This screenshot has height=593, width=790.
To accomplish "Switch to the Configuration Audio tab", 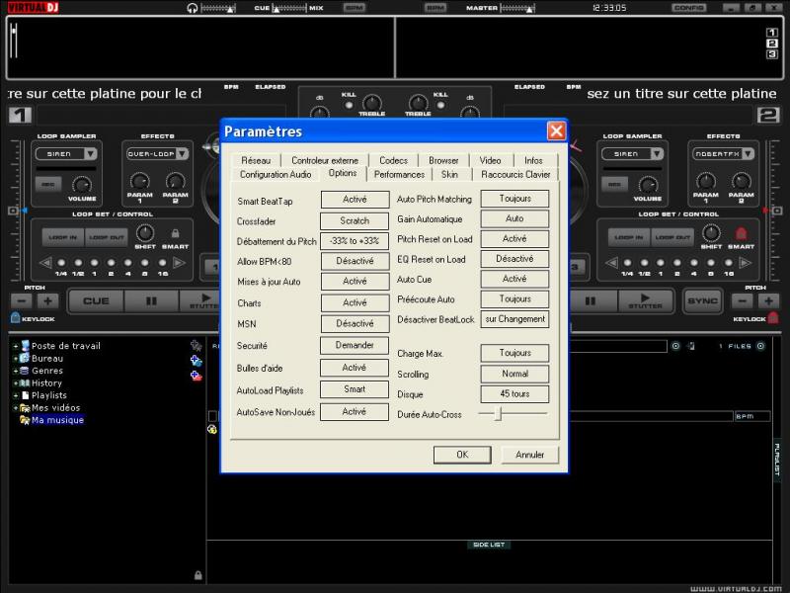I will (276, 174).
